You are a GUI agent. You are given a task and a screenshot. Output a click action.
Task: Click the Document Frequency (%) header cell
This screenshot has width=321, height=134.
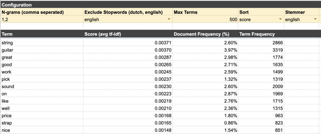click(x=205, y=34)
